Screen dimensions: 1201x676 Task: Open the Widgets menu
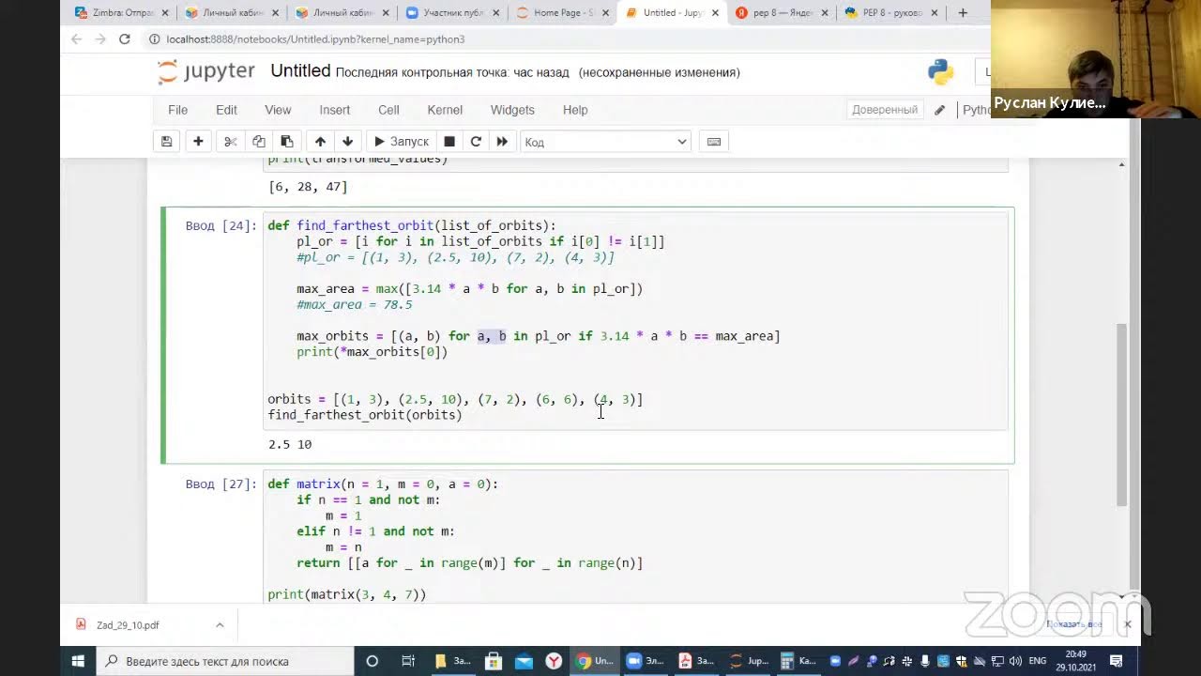coord(512,110)
